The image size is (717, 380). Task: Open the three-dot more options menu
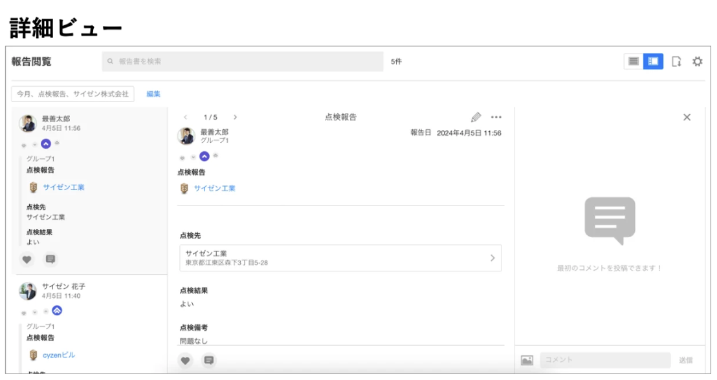496,118
